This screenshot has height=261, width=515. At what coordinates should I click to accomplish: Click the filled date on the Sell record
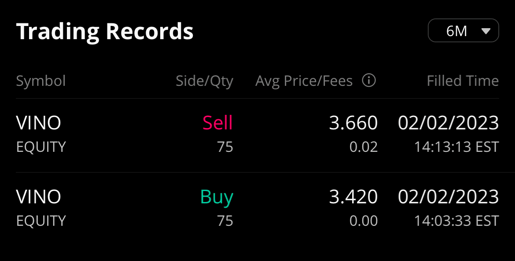point(448,123)
